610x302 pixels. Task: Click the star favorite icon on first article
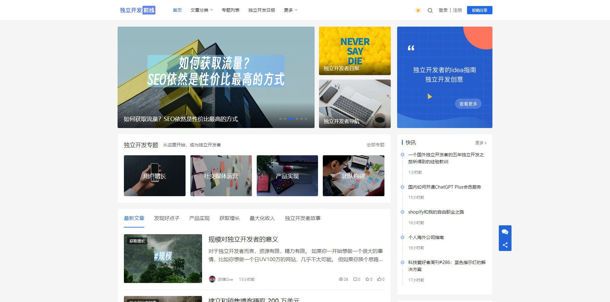click(367, 279)
